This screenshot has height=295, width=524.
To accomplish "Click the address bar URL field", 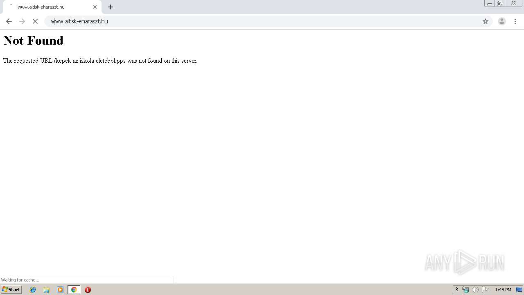I will tap(262, 21).
